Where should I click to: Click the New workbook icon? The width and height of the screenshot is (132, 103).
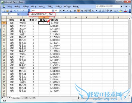pos(4,11)
